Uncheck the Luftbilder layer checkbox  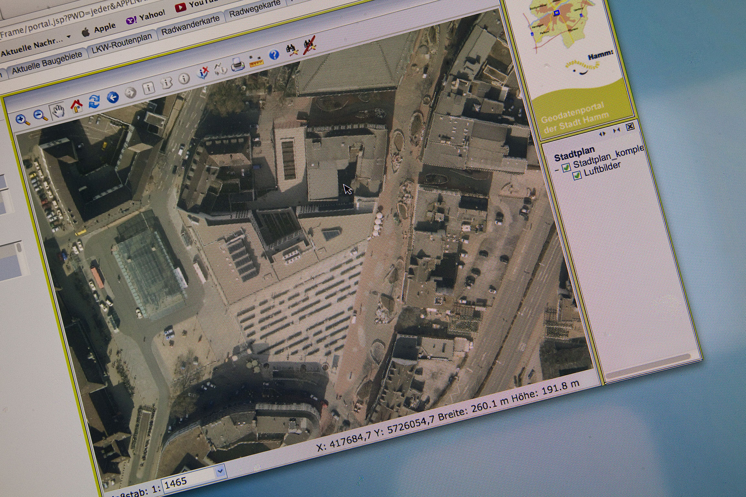pyautogui.click(x=577, y=175)
